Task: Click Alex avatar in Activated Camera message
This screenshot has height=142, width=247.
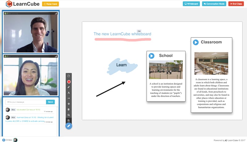Action: pos(7,110)
